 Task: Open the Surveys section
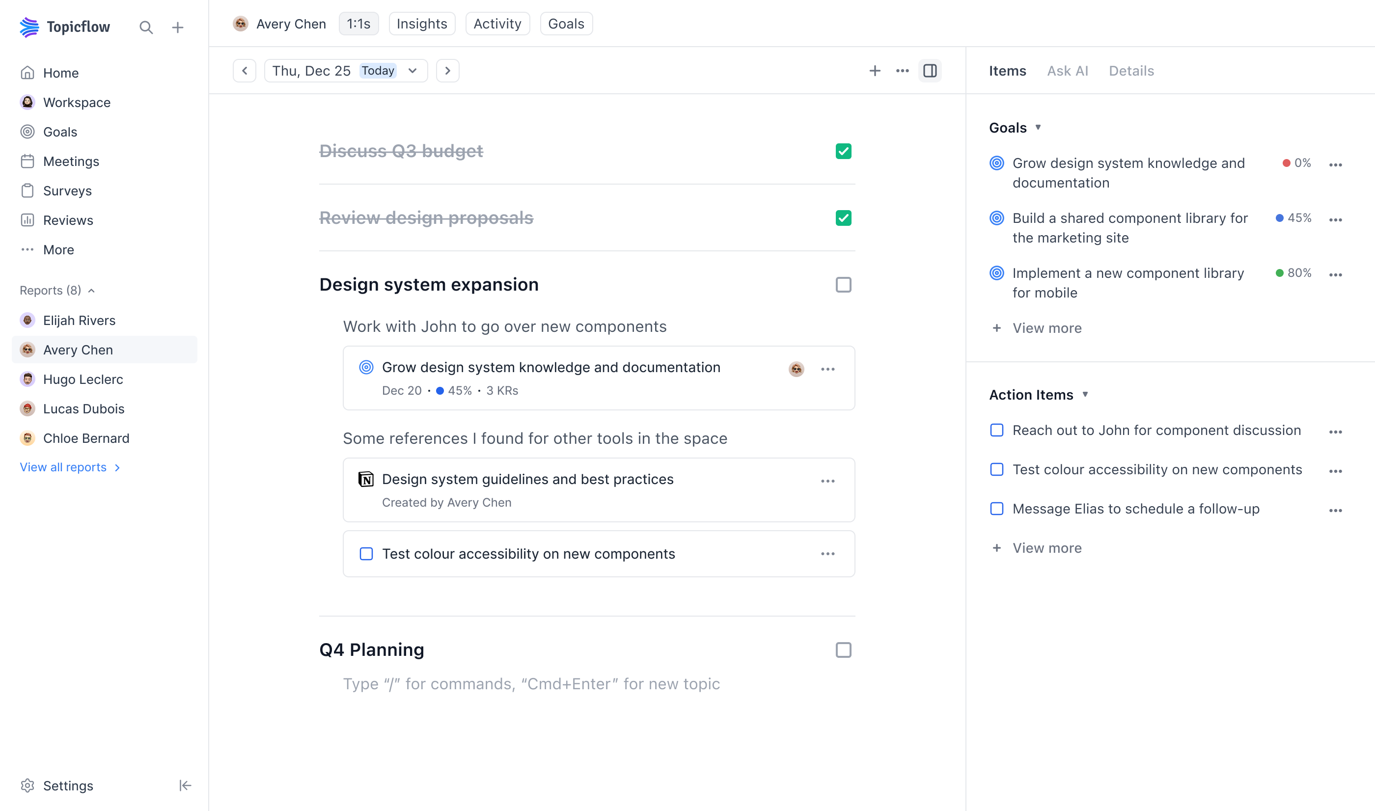pyautogui.click(x=67, y=190)
